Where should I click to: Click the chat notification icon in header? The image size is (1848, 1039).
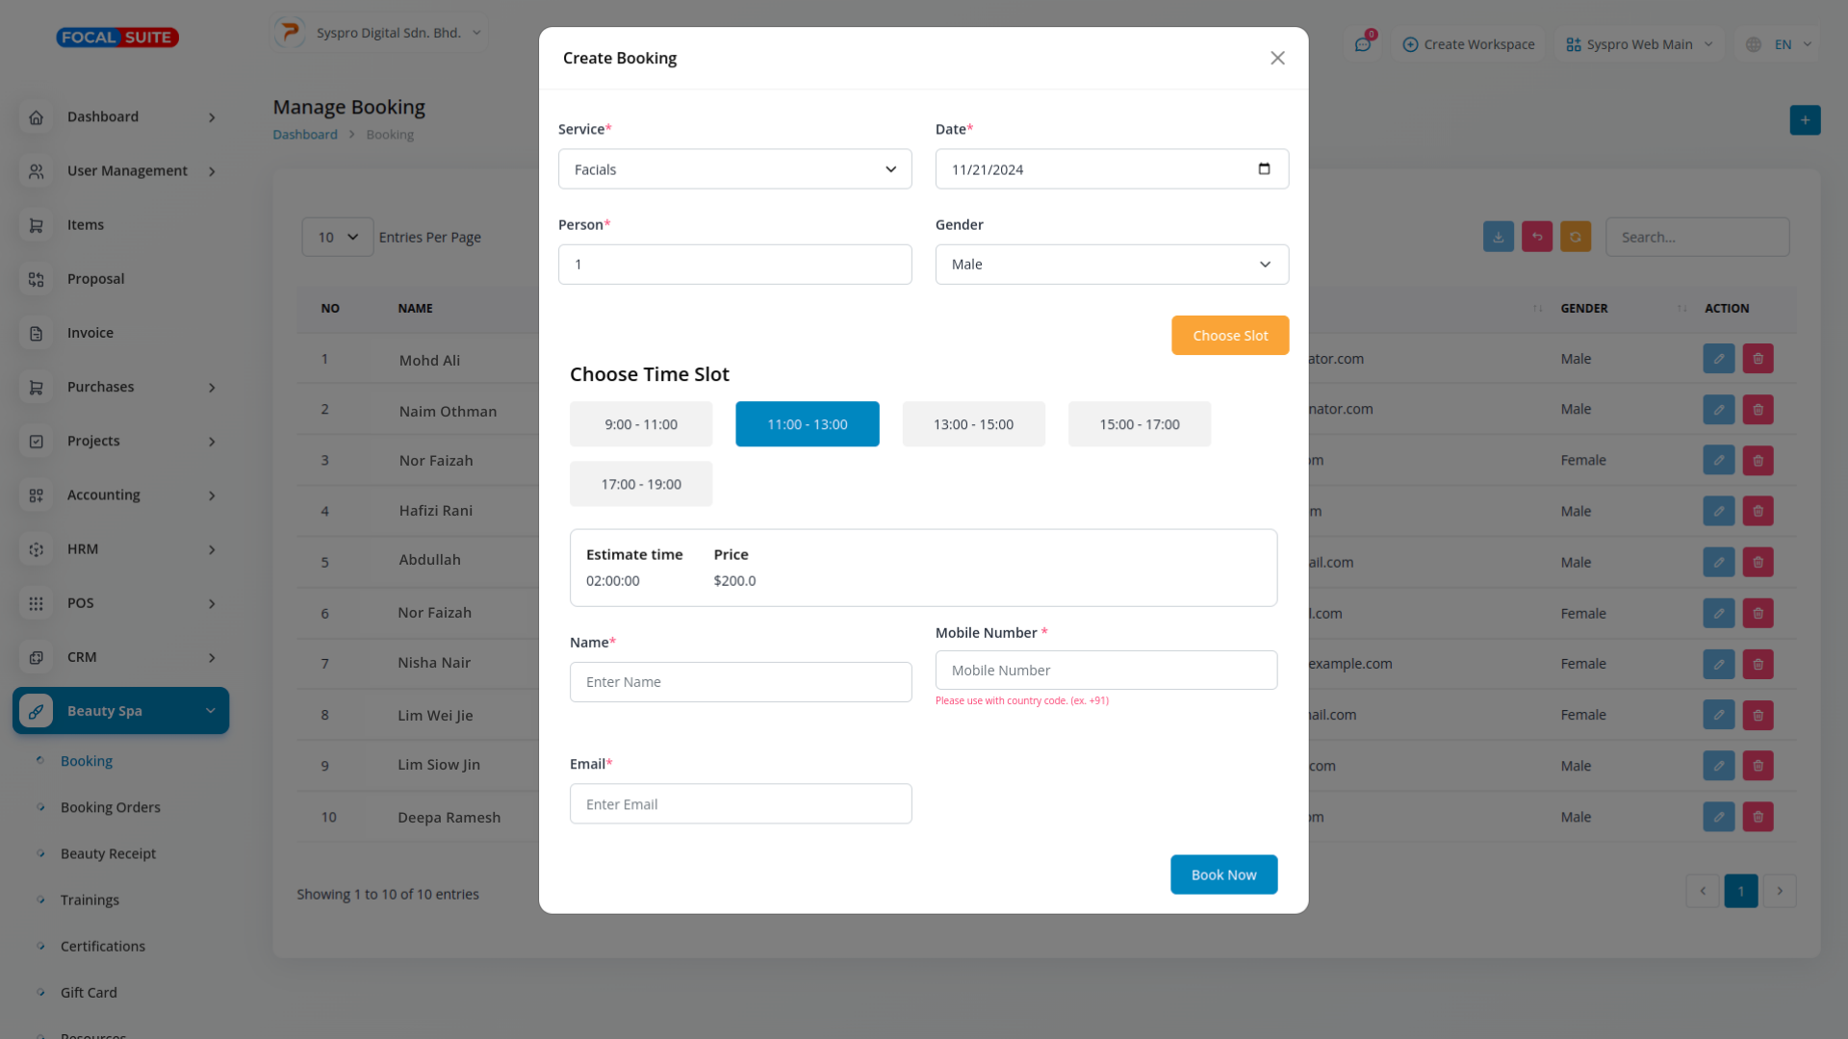pyautogui.click(x=1362, y=44)
